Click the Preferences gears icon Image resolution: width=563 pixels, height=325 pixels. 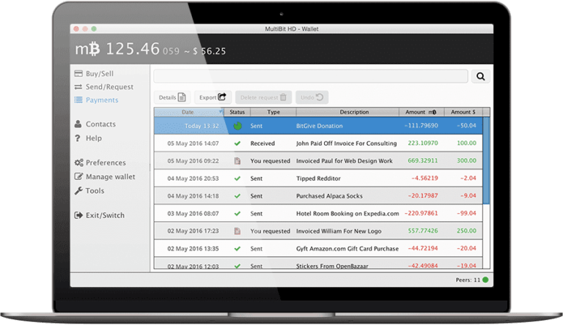click(x=78, y=162)
